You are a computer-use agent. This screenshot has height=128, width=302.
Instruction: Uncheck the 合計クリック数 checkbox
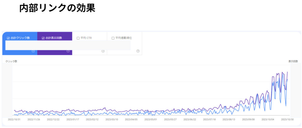(8, 38)
